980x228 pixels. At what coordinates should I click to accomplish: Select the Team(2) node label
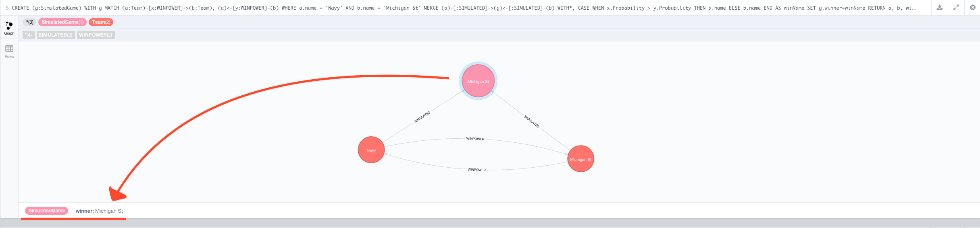(101, 22)
